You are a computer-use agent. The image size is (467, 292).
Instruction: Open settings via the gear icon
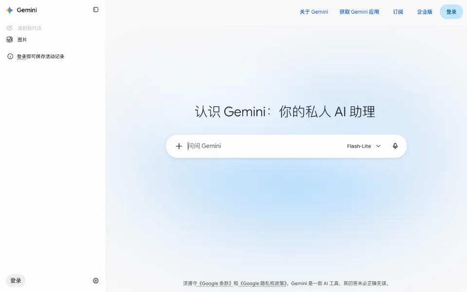(x=96, y=281)
